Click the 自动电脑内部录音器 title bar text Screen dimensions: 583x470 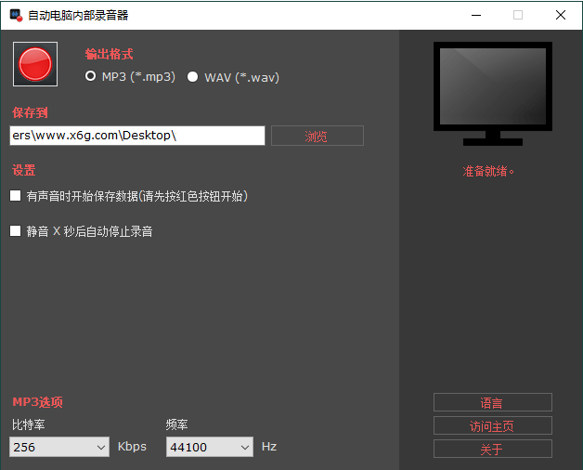(79, 15)
